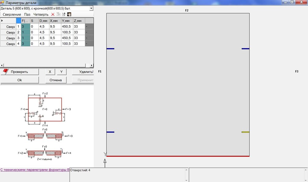Open the Сверление menu
Image resolution: width=308 pixels, height=182 pixels.
pyautogui.click(x=12, y=14)
